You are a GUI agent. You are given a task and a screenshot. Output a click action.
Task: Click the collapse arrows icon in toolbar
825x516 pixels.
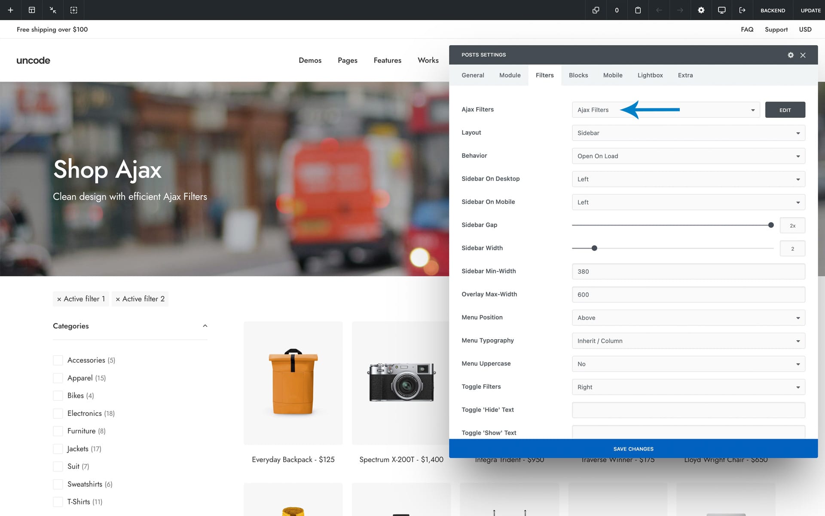pos(53,10)
